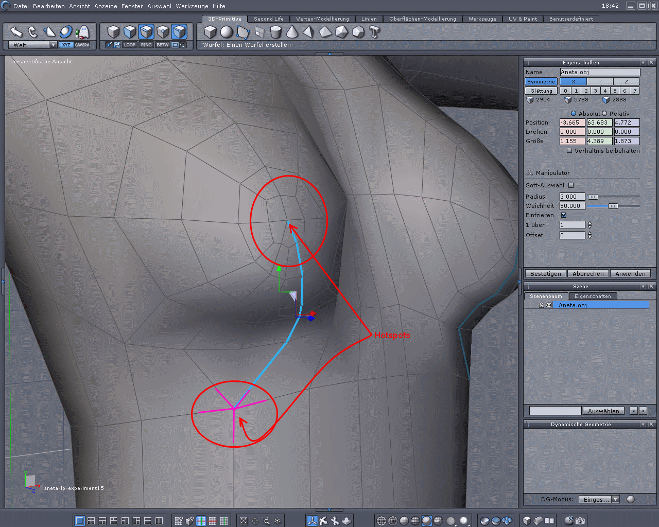Toggle the Symmetrie button

tap(541, 81)
